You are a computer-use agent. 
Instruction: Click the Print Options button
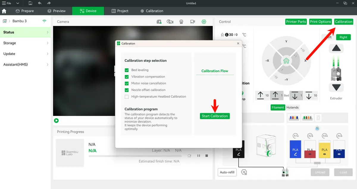click(320, 22)
